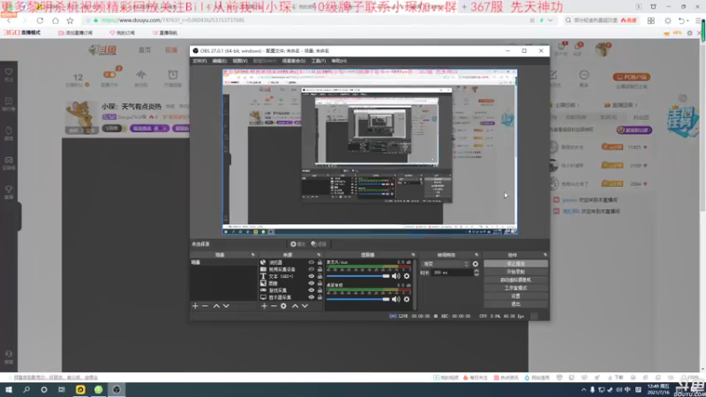Screen dimensions: 706x397
Task: Click the browser home icon
Action: tap(55, 20)
